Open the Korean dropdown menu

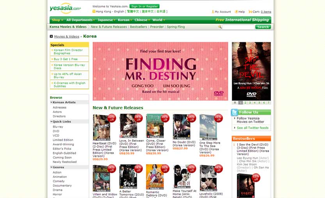(x=125, y=20)
